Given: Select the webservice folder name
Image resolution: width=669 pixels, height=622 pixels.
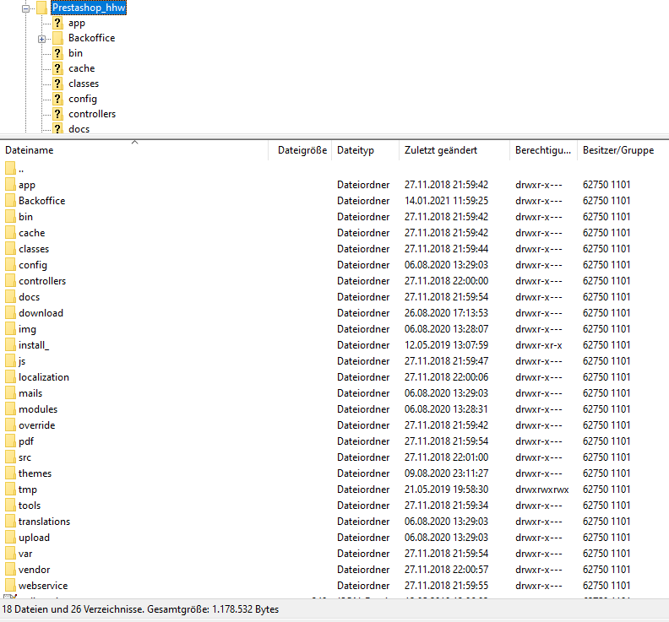Looking at the screenshot, I should click(x=43, y=586).
